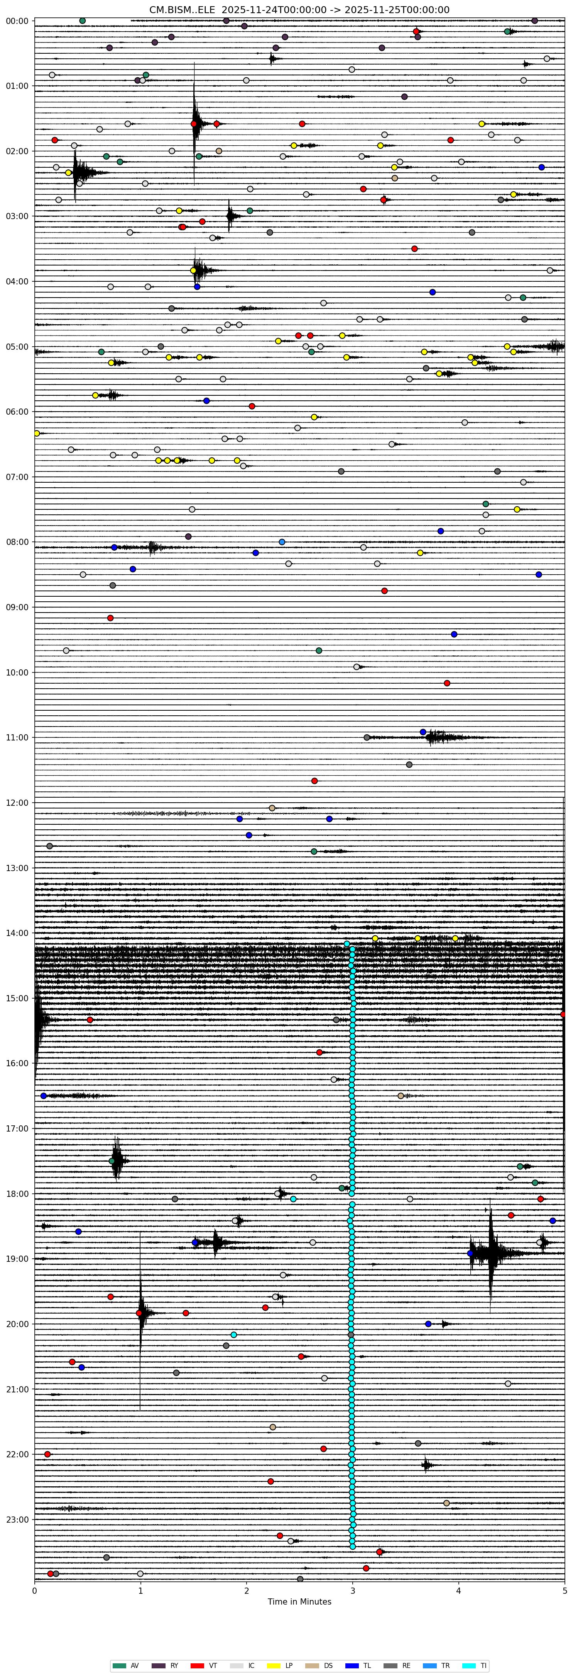This screenshot has height=1678, width=573.
Task: Click the light blue TR legend swatch
Action: 429,1666
